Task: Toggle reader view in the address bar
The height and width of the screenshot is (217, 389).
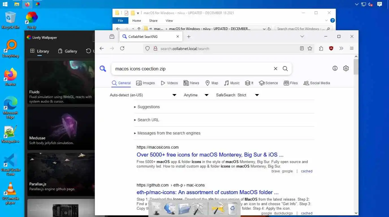Action: tap(302, 49)
